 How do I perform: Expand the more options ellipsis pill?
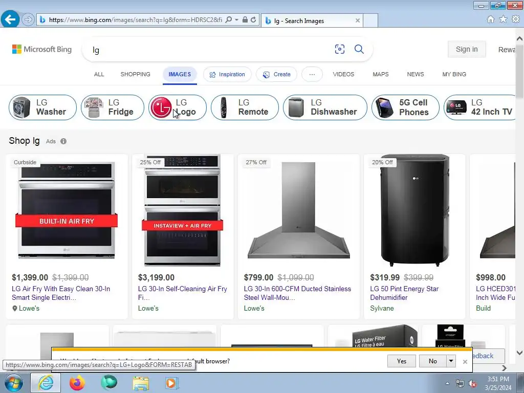pos(312,74)
